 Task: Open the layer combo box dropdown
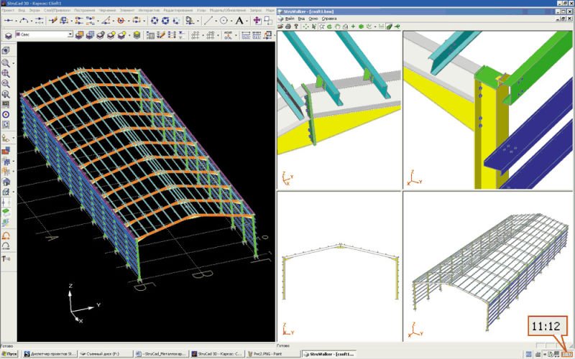click(x=70, y=34)
